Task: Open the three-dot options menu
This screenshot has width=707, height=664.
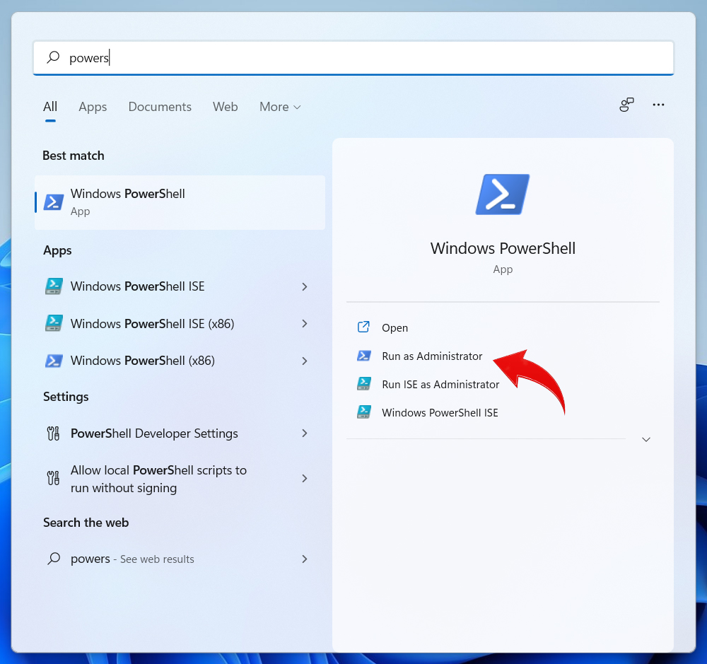Action: 658,105
